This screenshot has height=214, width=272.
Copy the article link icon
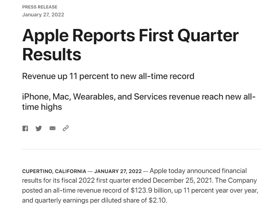[66, 128]
